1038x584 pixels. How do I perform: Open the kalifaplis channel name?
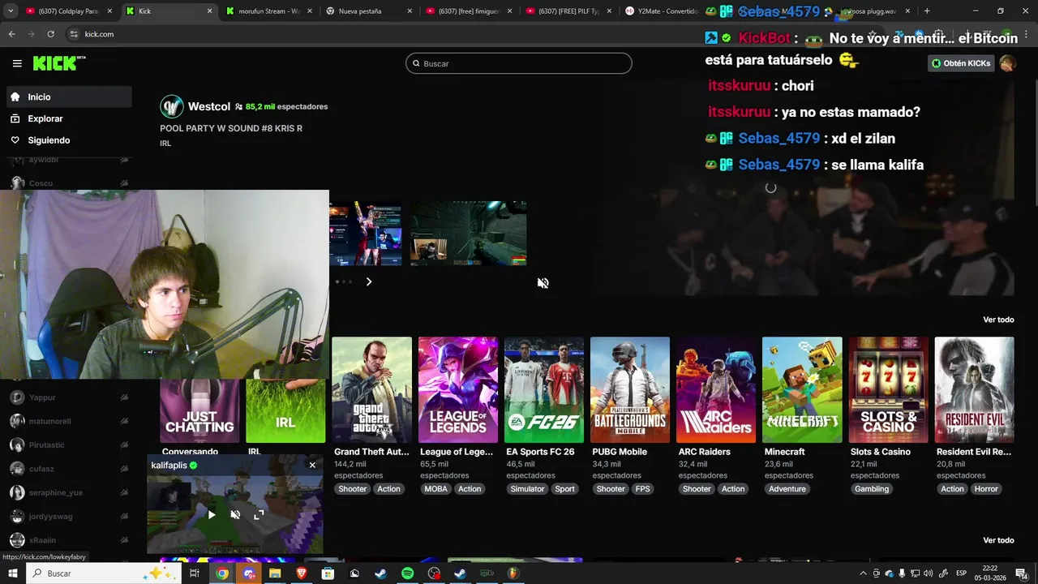(x=169, y=466)
